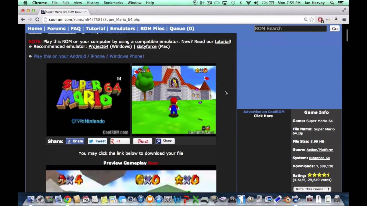Open Launchpad rocket icon in the dock

point(40,199)
